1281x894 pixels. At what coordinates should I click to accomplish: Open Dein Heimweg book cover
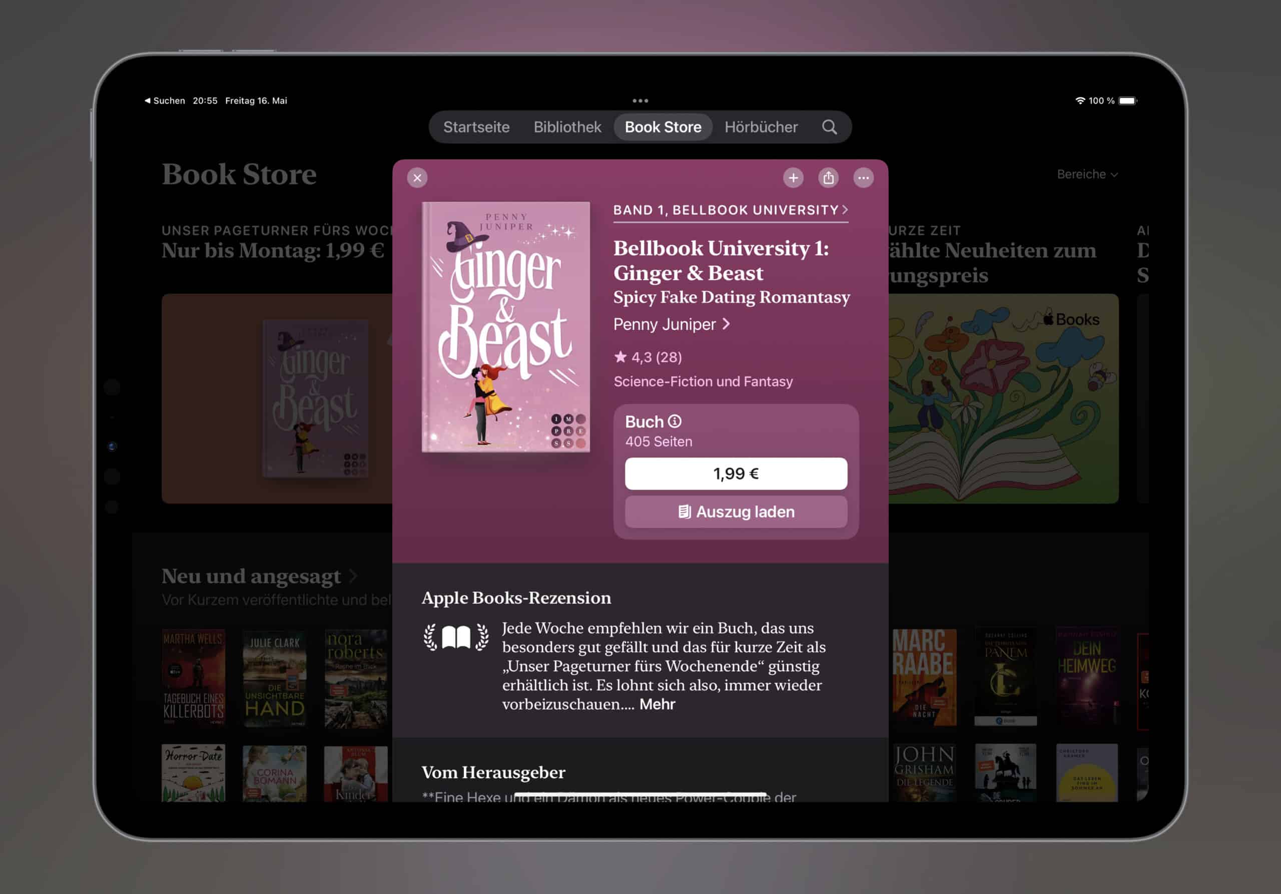[x=1087, y=677]
